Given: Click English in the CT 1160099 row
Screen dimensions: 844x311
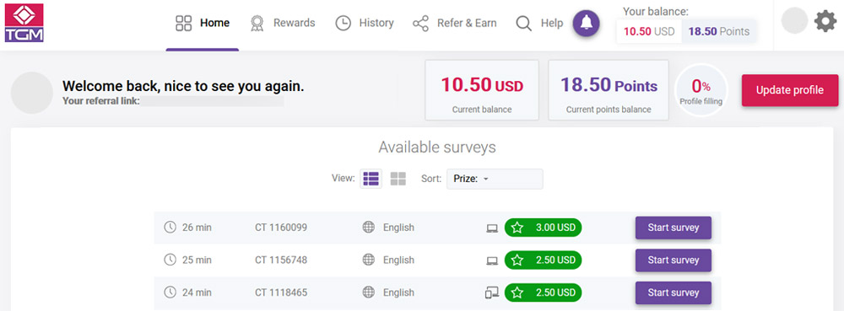Looking at the screenshot, I should coord(398,228).
